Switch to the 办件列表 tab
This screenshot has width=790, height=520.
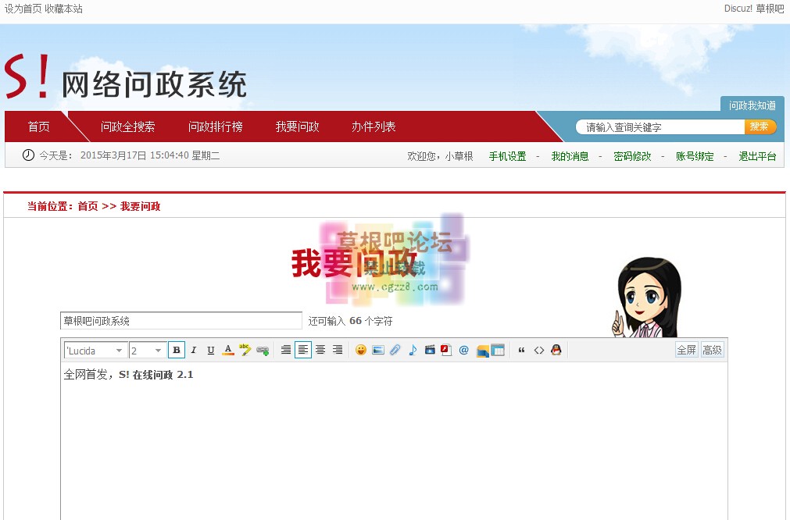click(373, 126)
